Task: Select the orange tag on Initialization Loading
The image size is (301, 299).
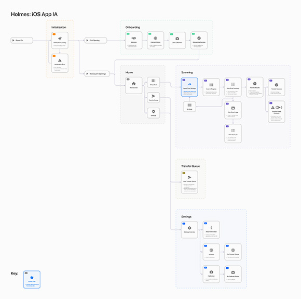Action: [x=54, y=34]
